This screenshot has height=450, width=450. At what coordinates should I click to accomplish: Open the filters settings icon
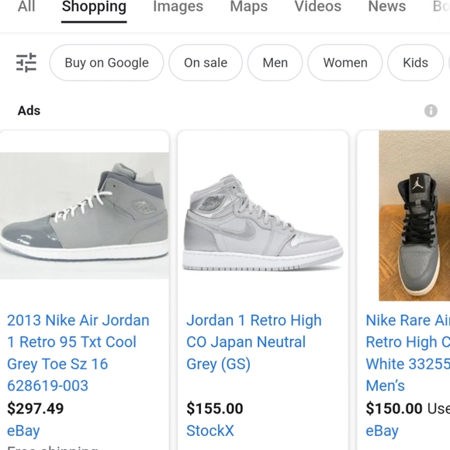(26, 63)
